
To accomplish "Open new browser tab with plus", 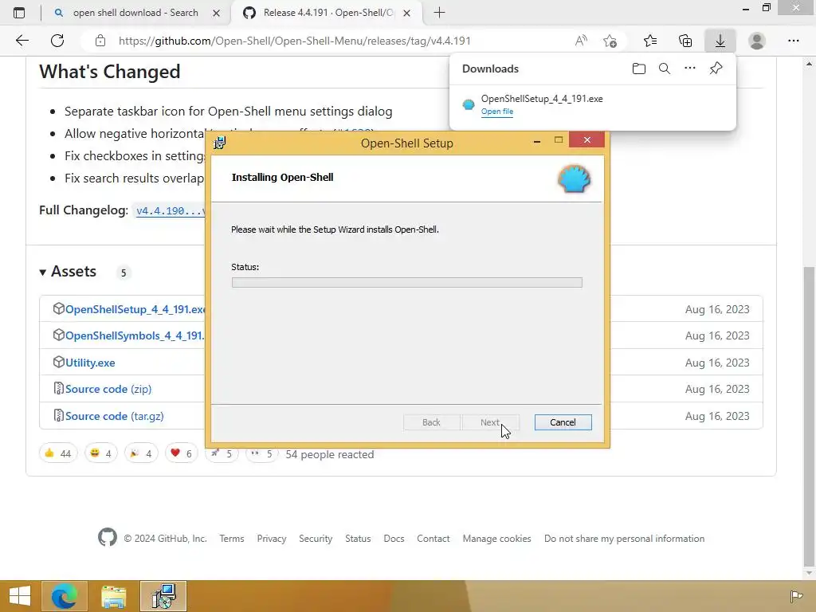I will coord(439,13).
